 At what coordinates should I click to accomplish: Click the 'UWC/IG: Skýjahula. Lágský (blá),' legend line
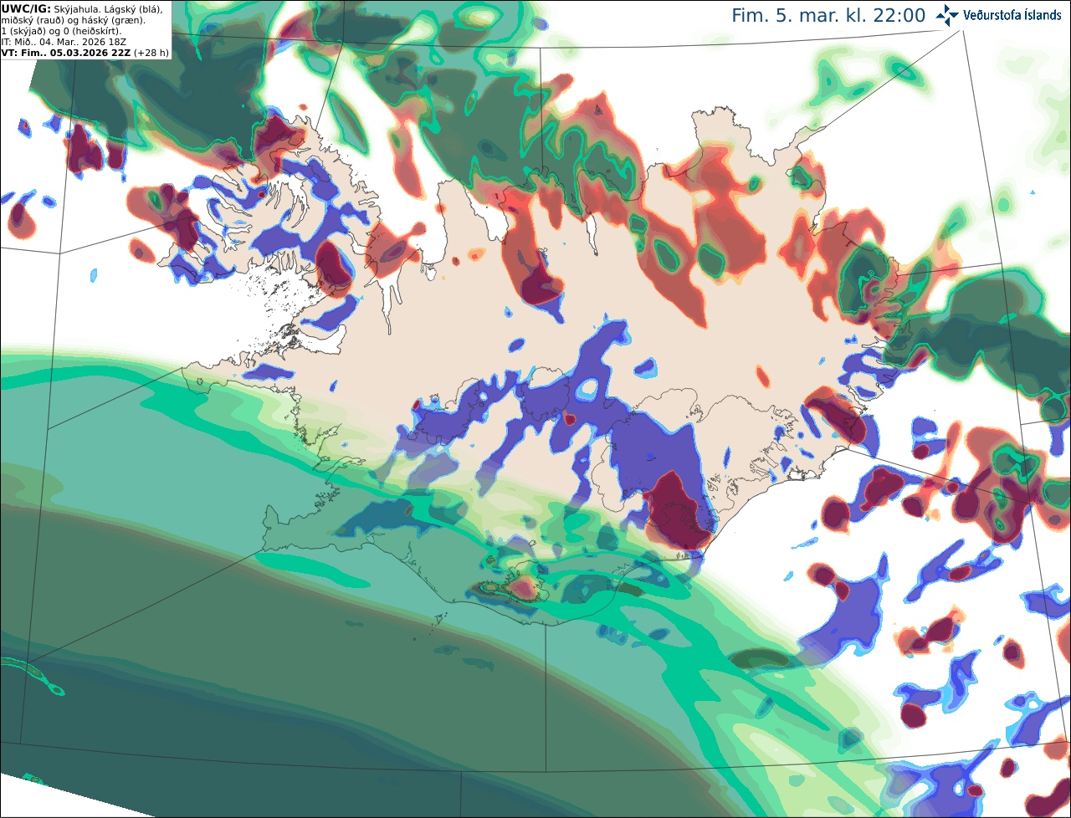click(x=82, y=9)
